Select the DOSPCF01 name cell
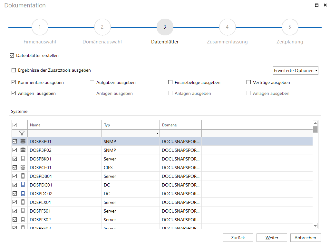This screenshot has width=330, height=247. click(x=64, y=167)
